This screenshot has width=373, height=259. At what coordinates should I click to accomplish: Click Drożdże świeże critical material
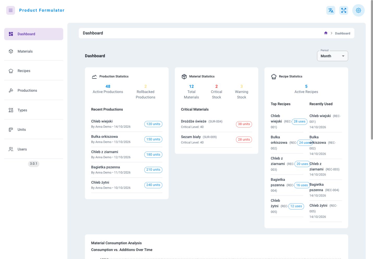click(x=216, y=124)
